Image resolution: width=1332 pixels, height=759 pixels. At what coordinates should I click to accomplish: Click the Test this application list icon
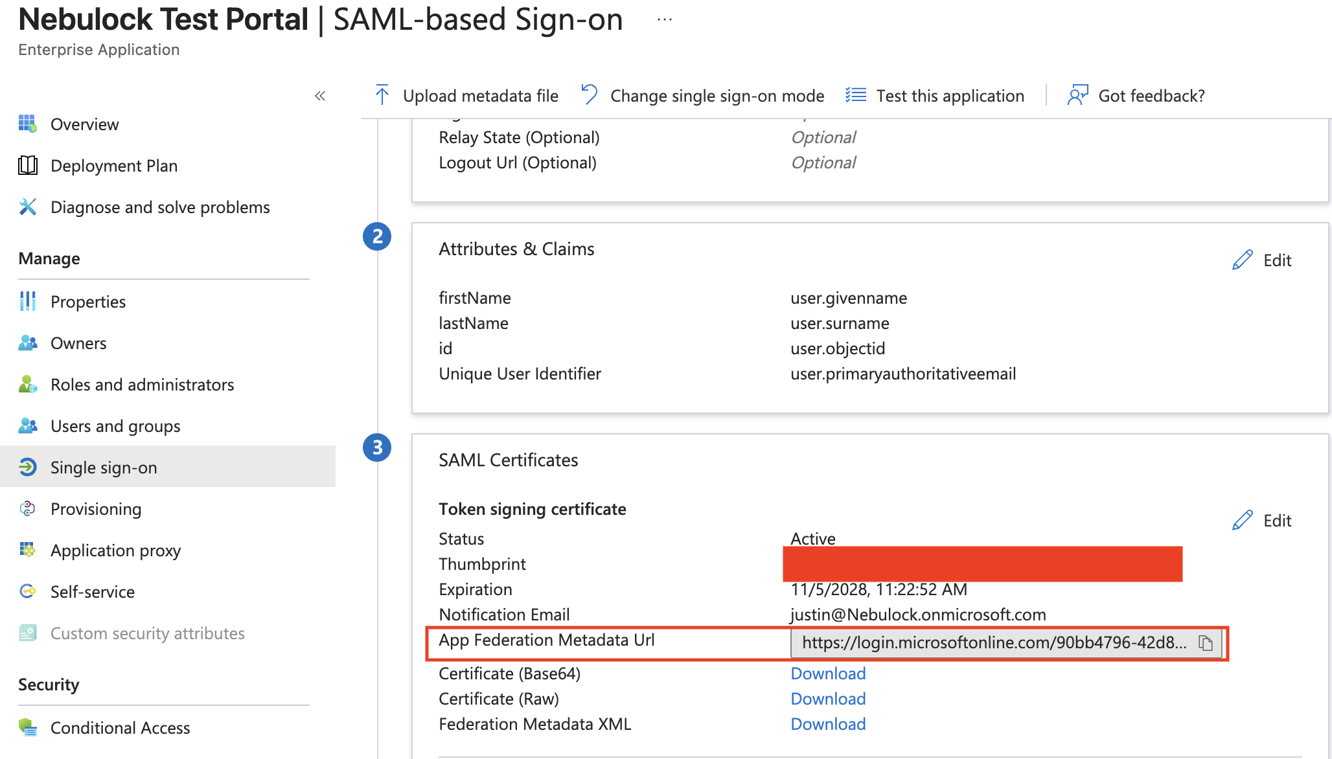[856, 95]
